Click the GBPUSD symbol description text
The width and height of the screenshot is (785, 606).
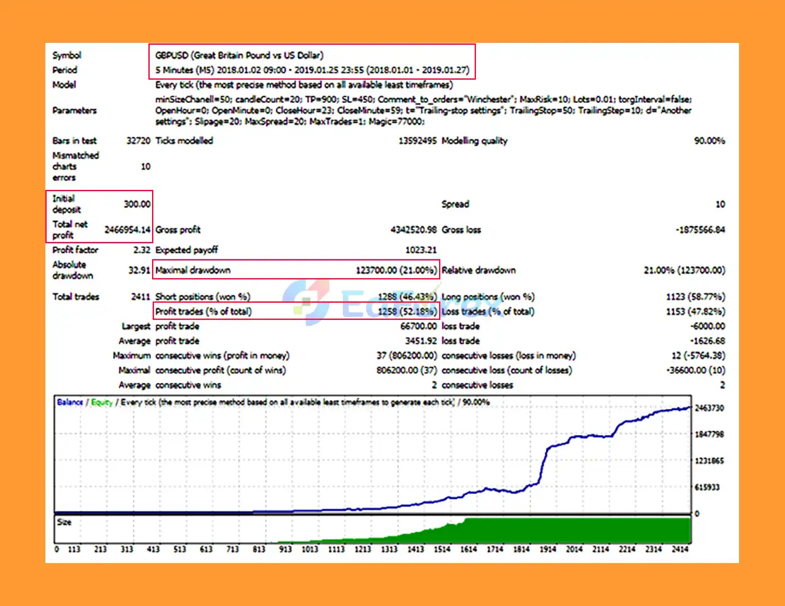[x=239, y=55]
